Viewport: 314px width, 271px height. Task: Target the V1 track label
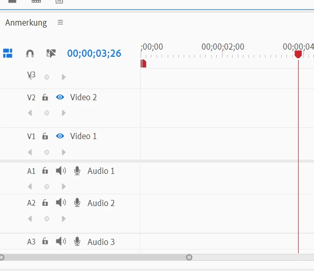pyautogui.click(x=31, y=137)
